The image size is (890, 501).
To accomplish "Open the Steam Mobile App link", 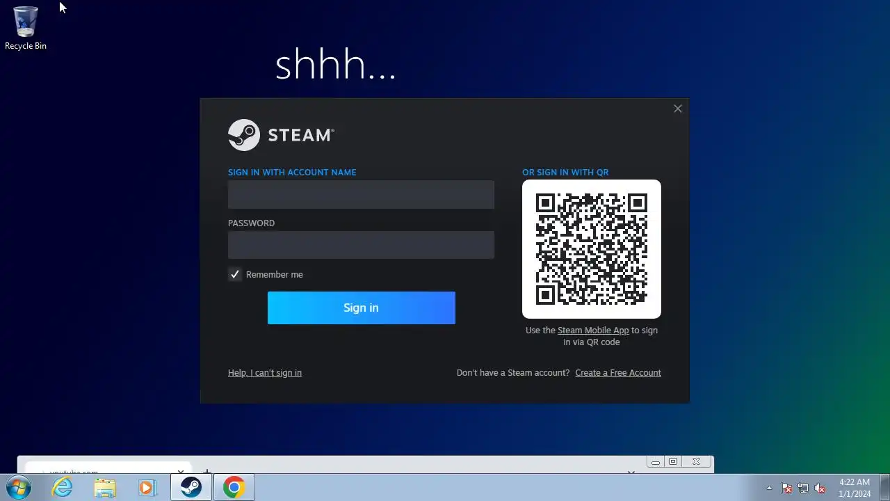I will [593, 331].
